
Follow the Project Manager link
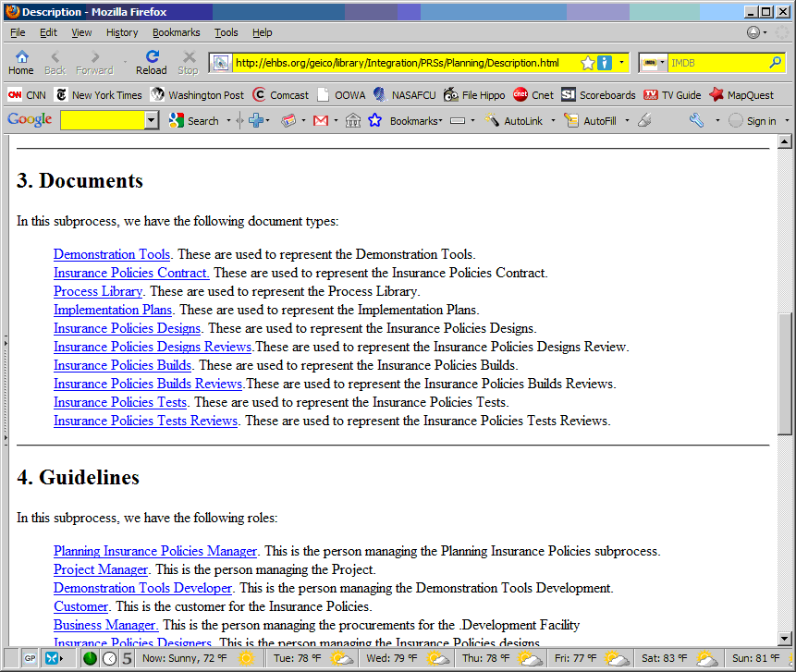pos(101,569)
